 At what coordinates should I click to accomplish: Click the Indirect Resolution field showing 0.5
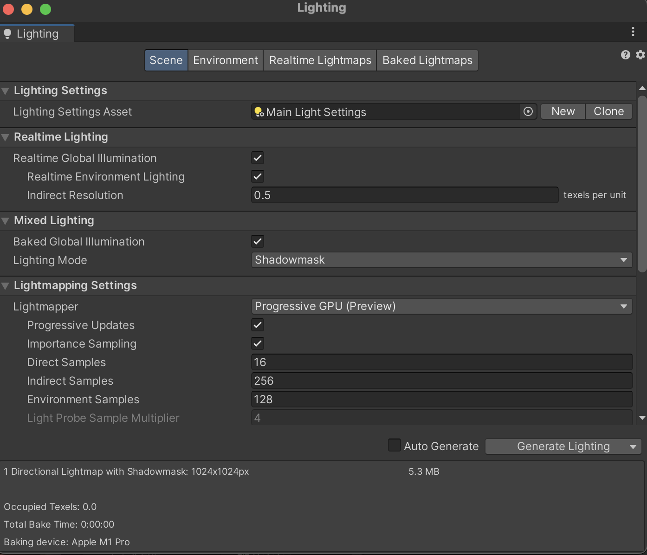[404, 195]
